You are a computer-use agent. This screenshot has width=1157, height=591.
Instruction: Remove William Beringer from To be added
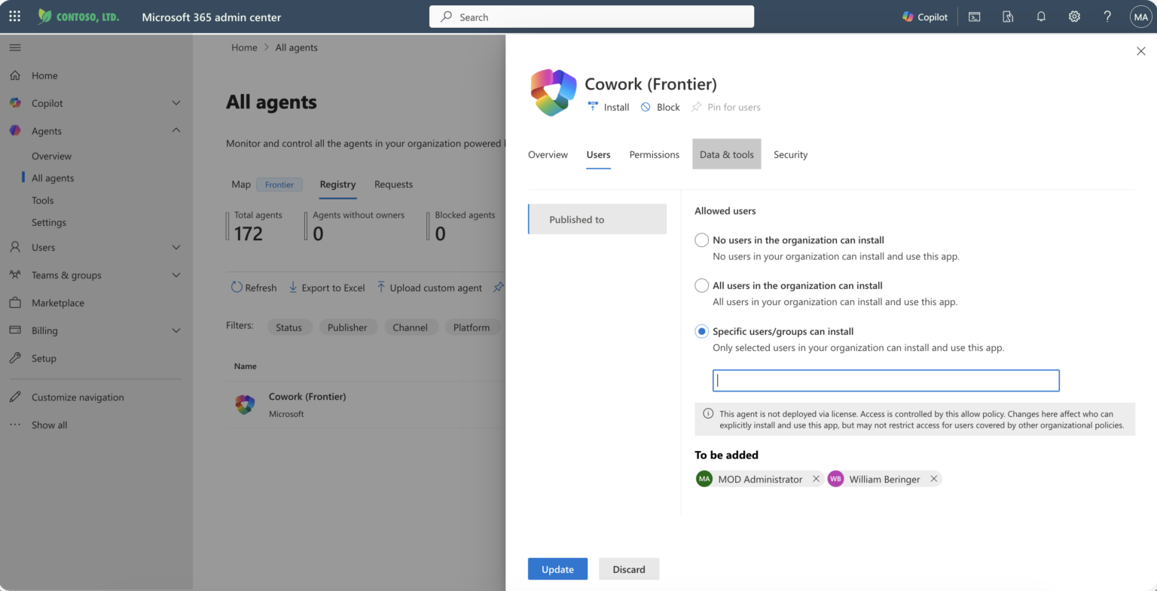click(x=933, y=479)
